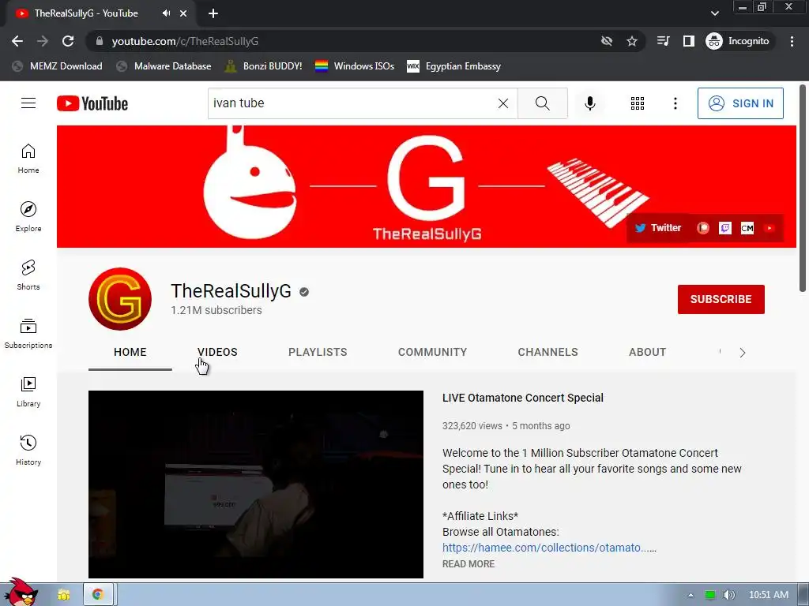
Task: Open Library in the sidebar
Action: pos(28,391)
